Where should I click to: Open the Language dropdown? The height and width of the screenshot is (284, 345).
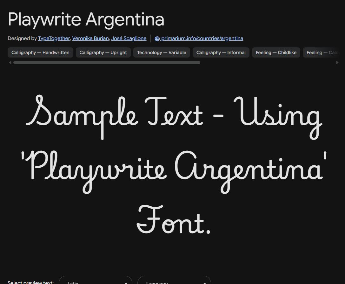point(174,280)
